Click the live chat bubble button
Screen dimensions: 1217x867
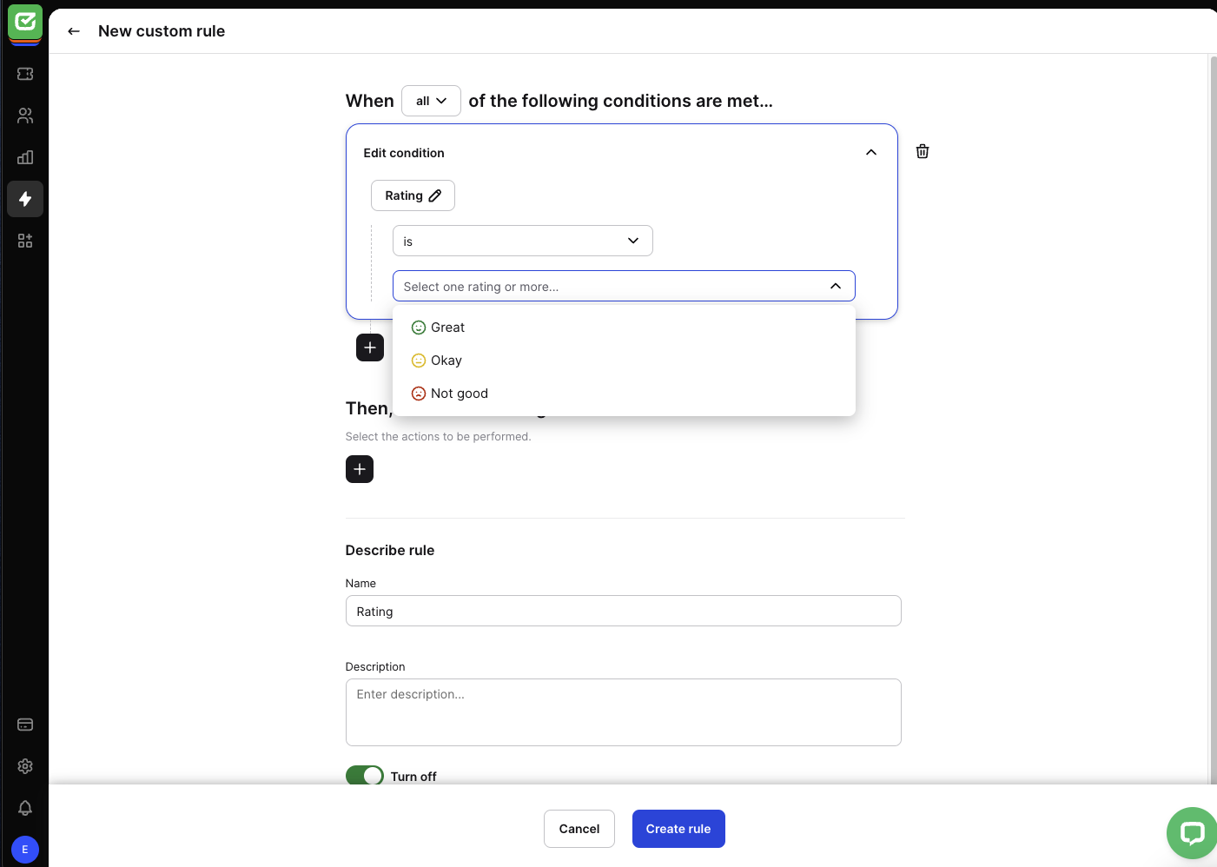(x=1192, y=833)
